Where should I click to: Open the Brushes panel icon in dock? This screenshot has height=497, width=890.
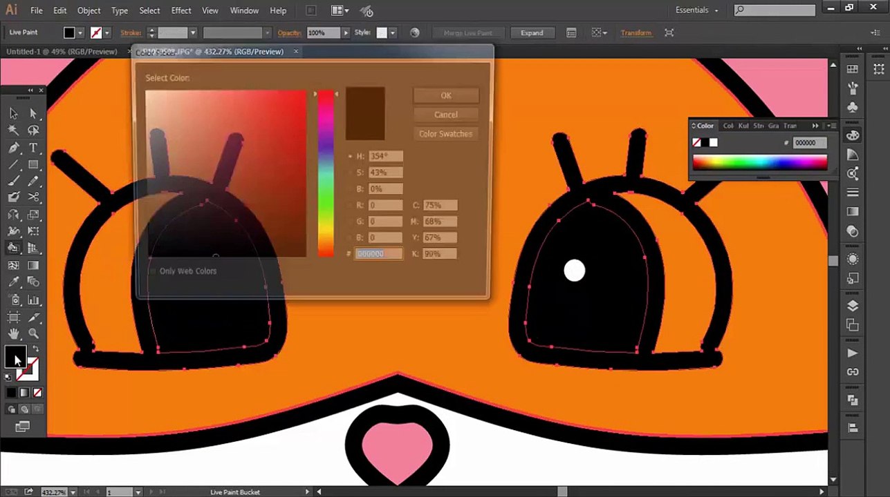[x=853, y=88]
